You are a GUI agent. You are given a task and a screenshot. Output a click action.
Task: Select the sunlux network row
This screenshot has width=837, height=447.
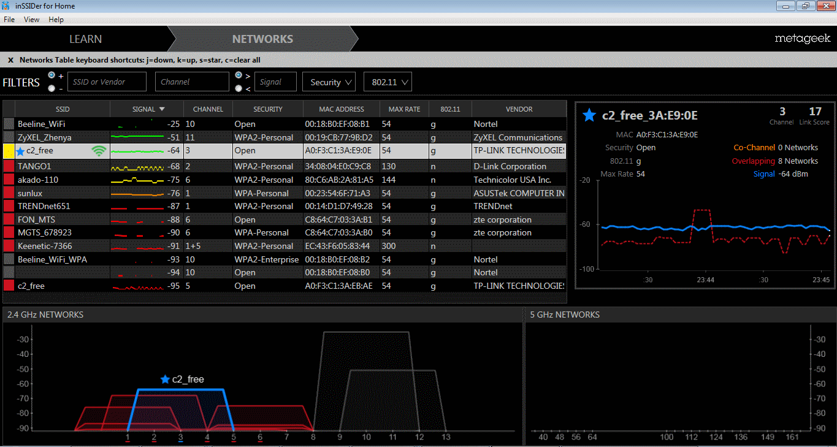[285, 193]
